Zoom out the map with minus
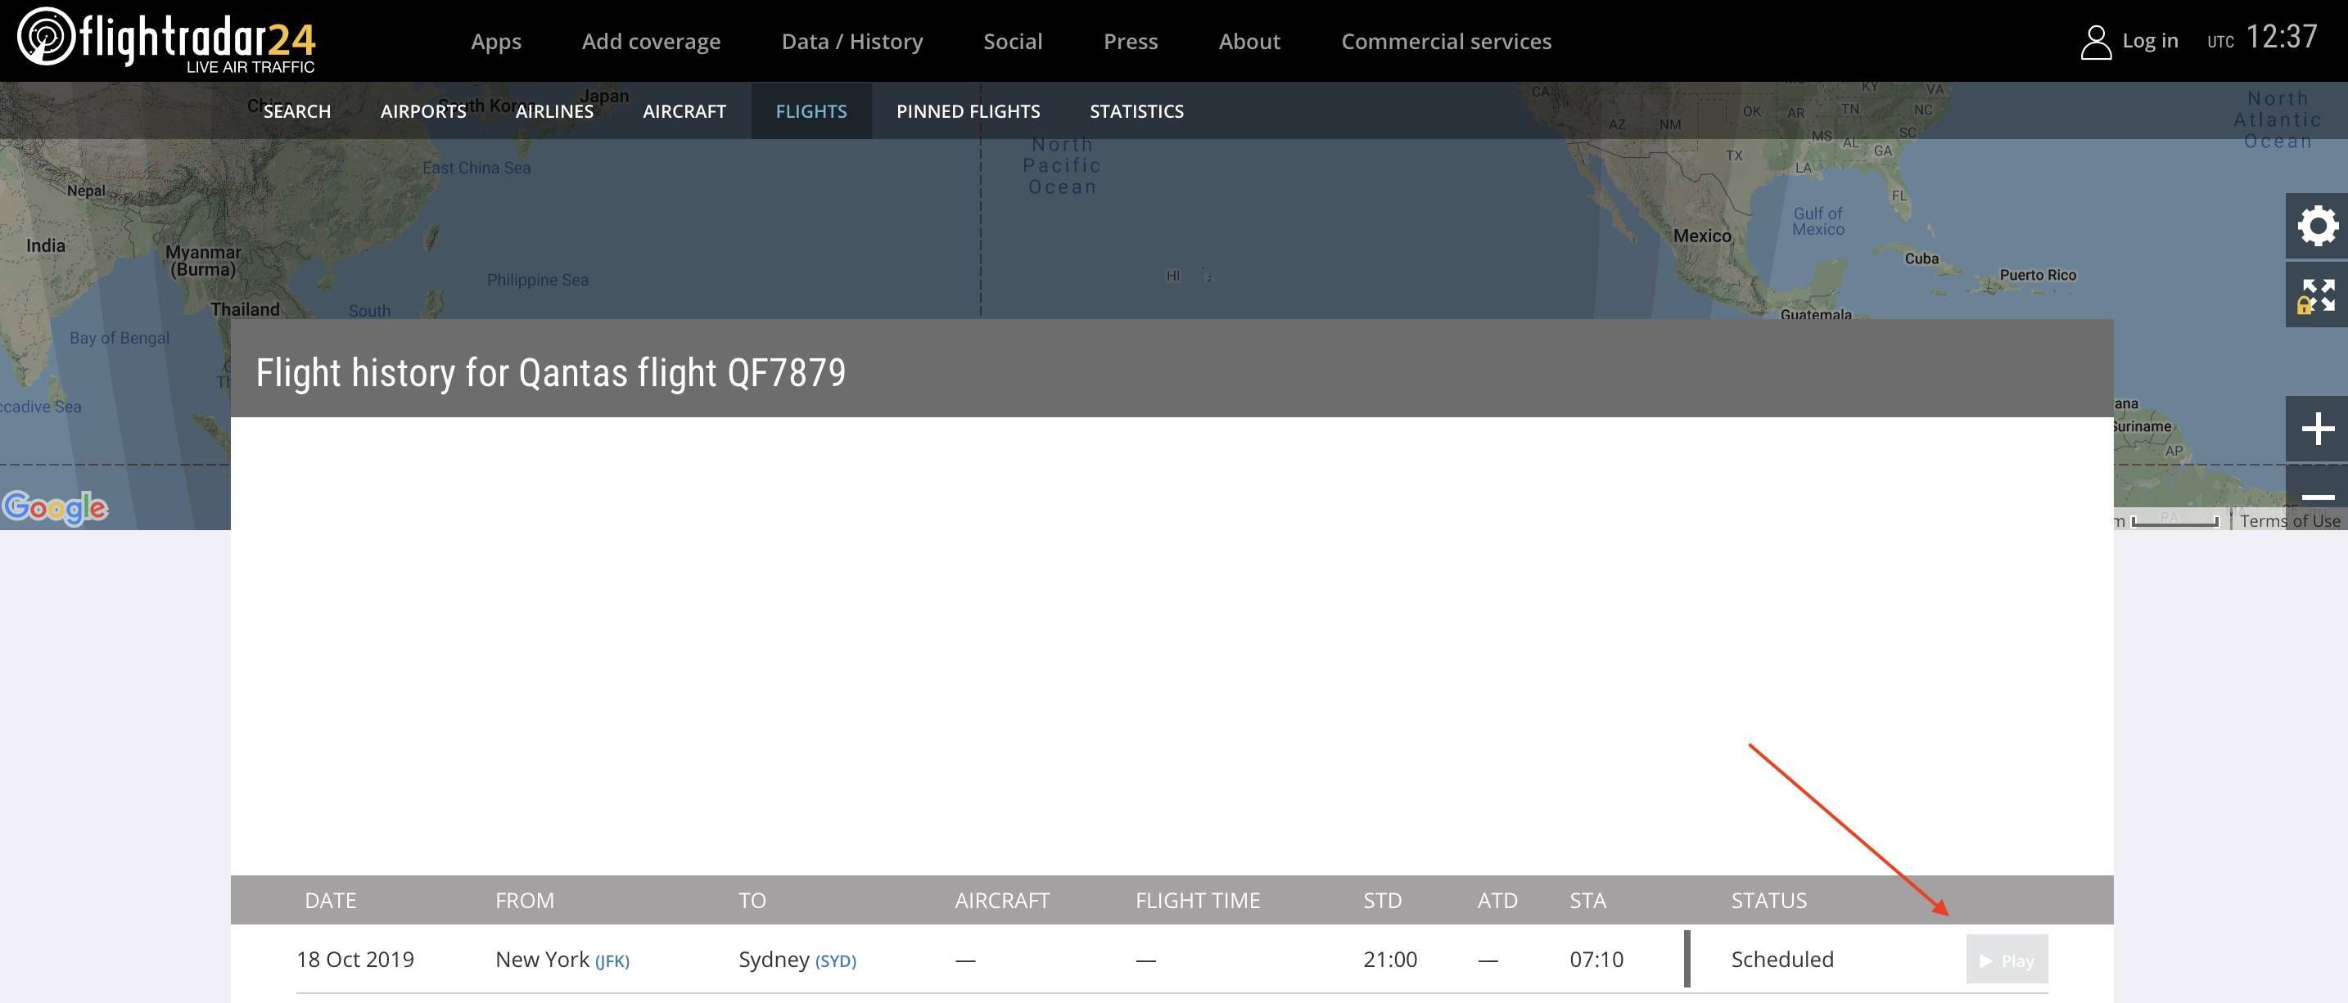The height and width of the screenshot is (1003, 2348). [2316, 497]
